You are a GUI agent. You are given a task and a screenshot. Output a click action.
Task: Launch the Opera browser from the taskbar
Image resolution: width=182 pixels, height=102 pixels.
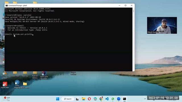click(x=89, y=99)
